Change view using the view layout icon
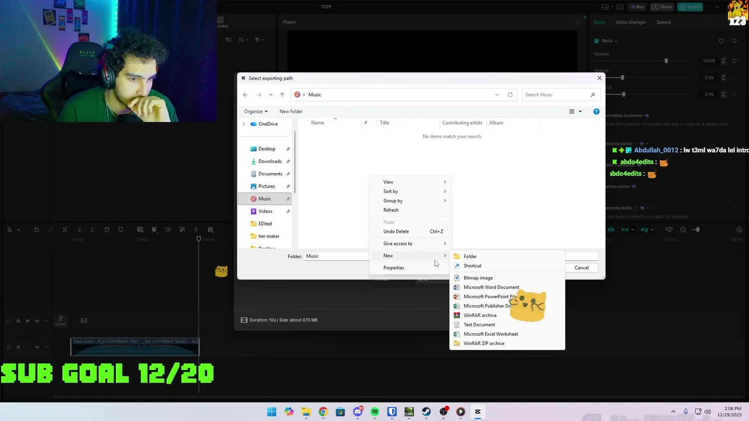The height and width of the screenshot is (421, 749). point(572,111)
